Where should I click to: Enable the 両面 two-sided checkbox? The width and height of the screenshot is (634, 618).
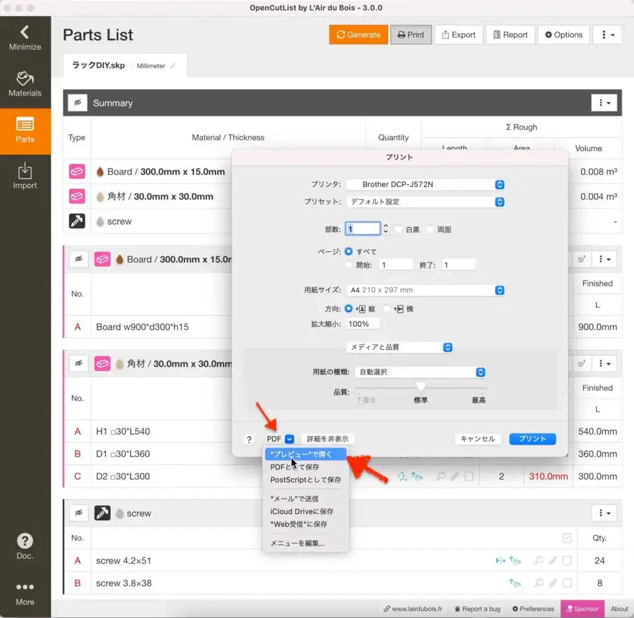pyautogui.click(x=430, y=229)
